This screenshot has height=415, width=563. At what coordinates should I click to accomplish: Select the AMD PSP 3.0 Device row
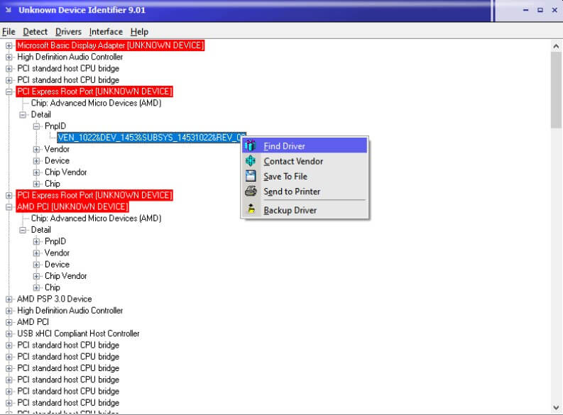(54, 299)
